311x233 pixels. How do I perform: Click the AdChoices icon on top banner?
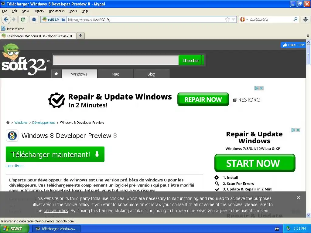point(257,88)
